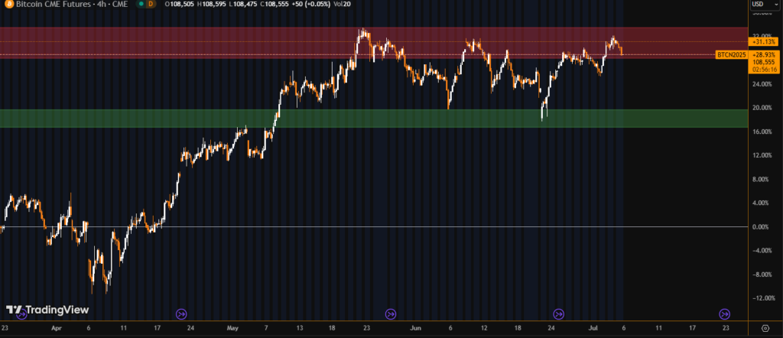Click the May label on time axis
This screenshot has height=338, width=783.
[233, 327]
